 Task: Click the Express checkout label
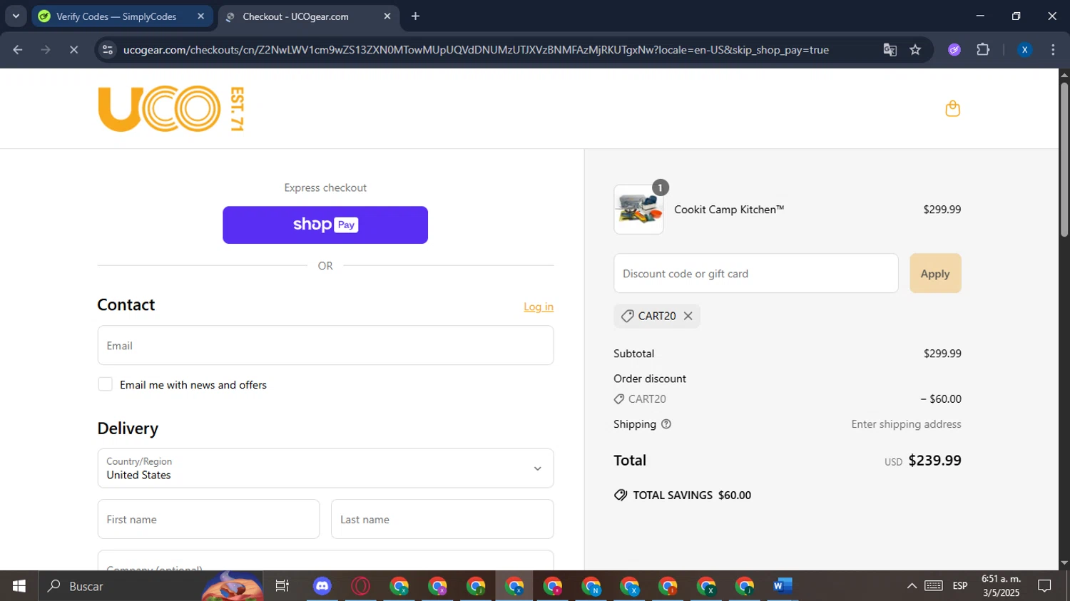pos(325,188)
